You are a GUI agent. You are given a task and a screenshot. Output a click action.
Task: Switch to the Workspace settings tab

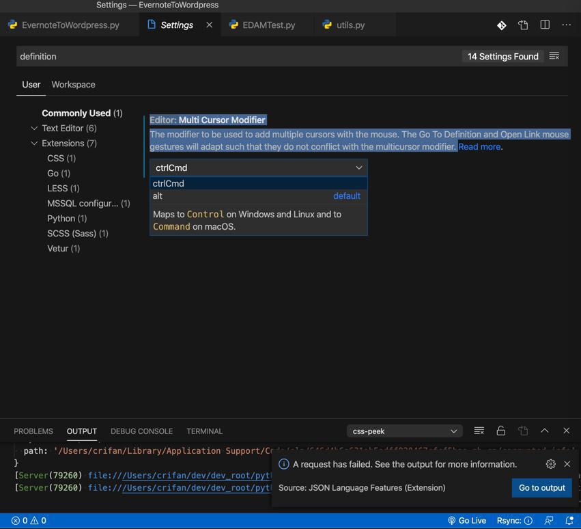73,85
